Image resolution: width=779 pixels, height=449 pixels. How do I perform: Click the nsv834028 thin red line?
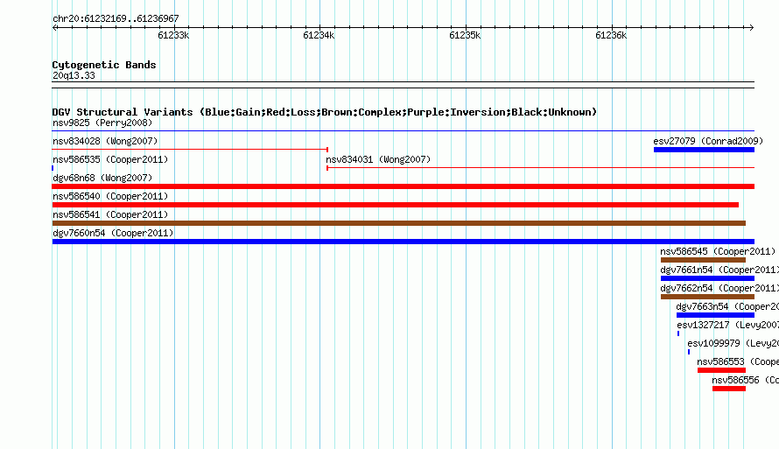point(190,150)
